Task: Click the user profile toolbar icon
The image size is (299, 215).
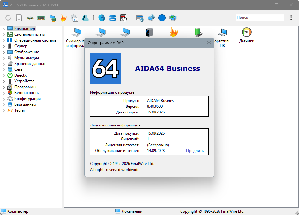Action: pos(85,18)
